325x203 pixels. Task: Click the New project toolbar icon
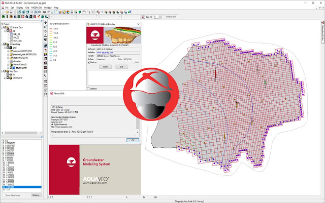tap(3, 12)
